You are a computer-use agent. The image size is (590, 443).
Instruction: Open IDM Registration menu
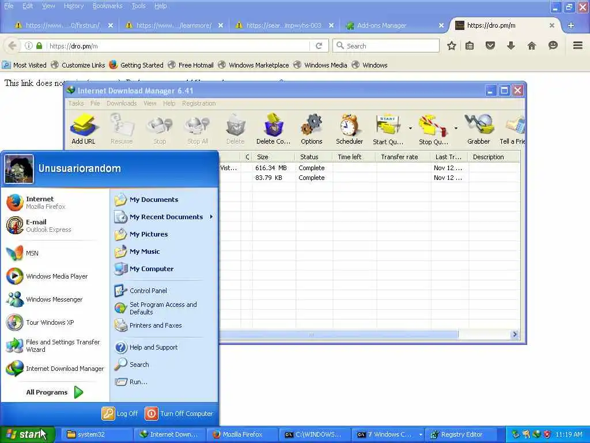pyautogui.click(x=199, y=103)
